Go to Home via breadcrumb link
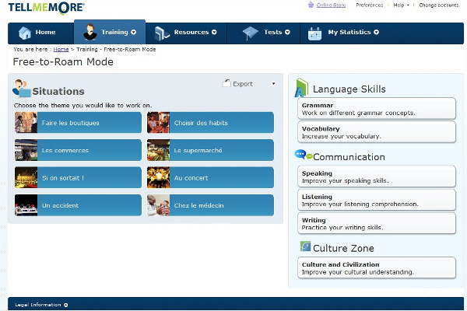The height and width of the screenshot is (311, 467). 61,50
